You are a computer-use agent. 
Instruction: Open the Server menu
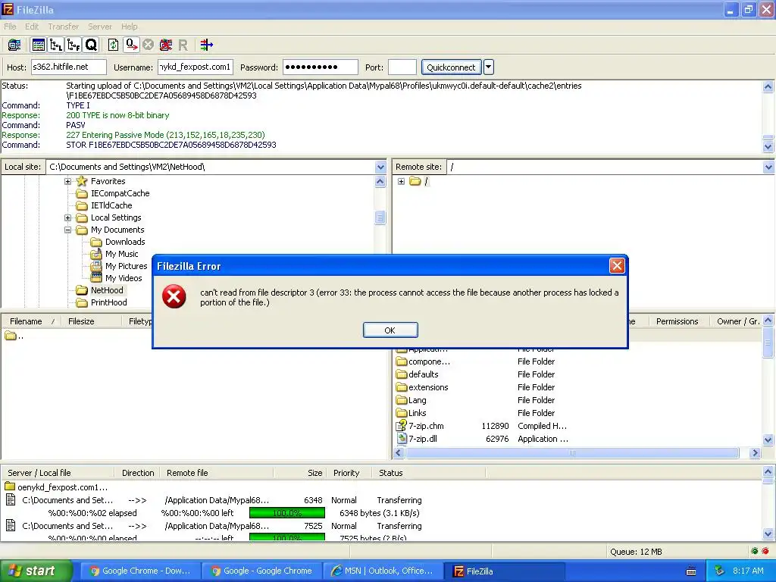click(99, 27)
